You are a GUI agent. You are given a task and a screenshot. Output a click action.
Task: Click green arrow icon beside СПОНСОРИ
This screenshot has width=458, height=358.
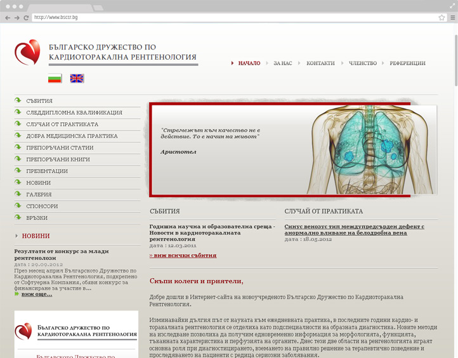[18, 205]
